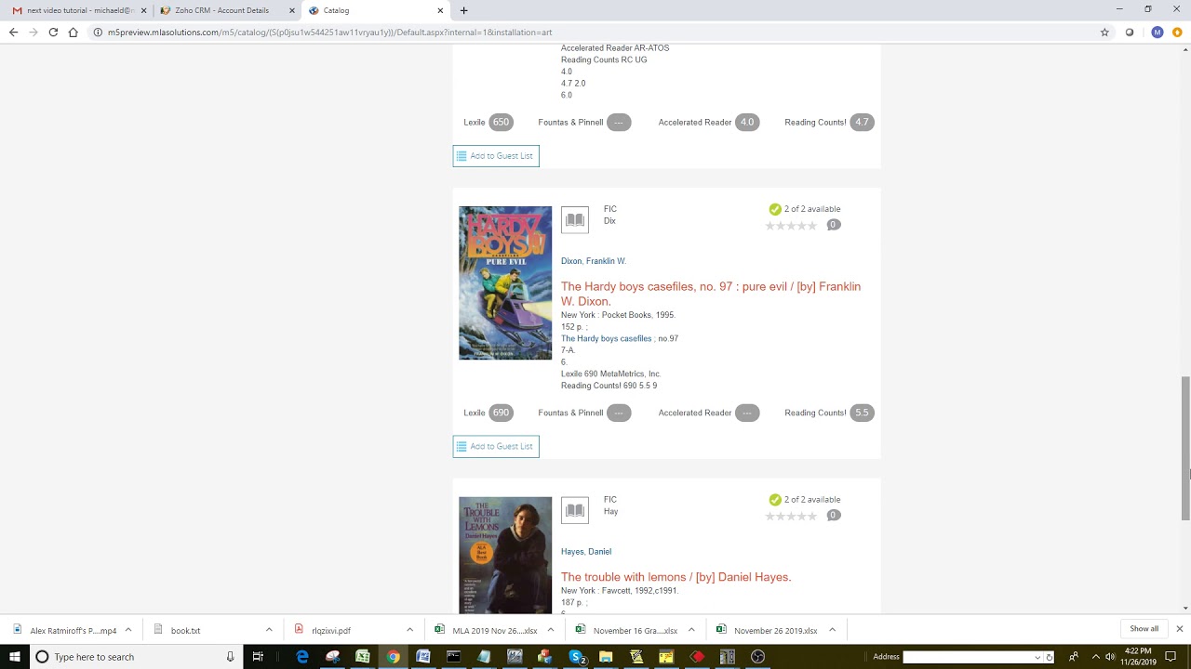Open the taskbar Address dropdown

pos(1037,657)
